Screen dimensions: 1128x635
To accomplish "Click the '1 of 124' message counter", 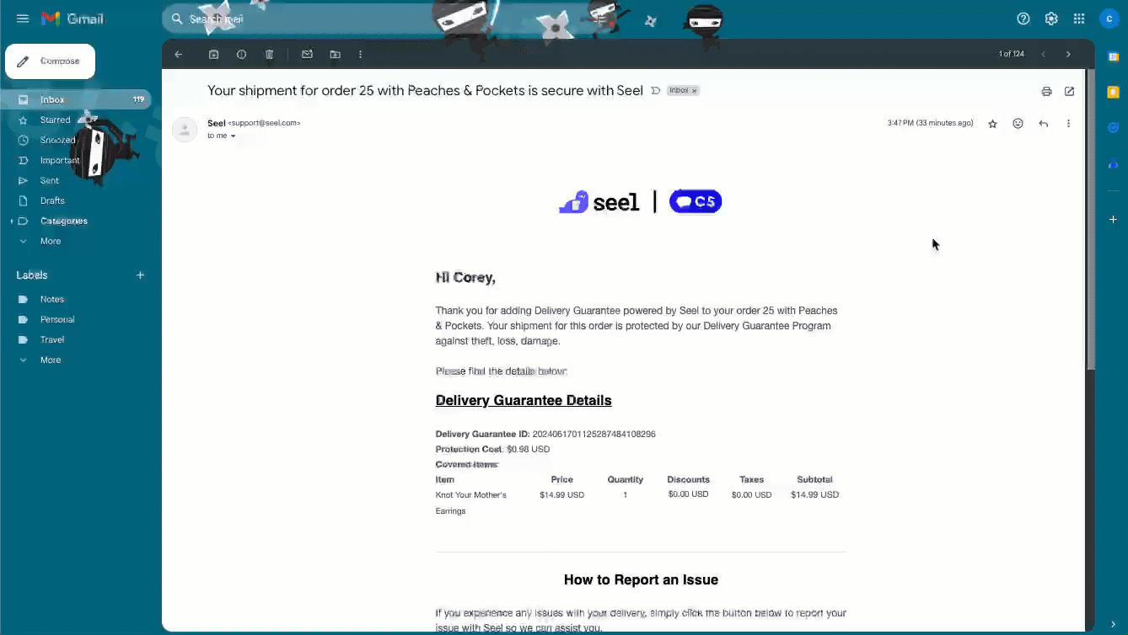I will 1012,54.
